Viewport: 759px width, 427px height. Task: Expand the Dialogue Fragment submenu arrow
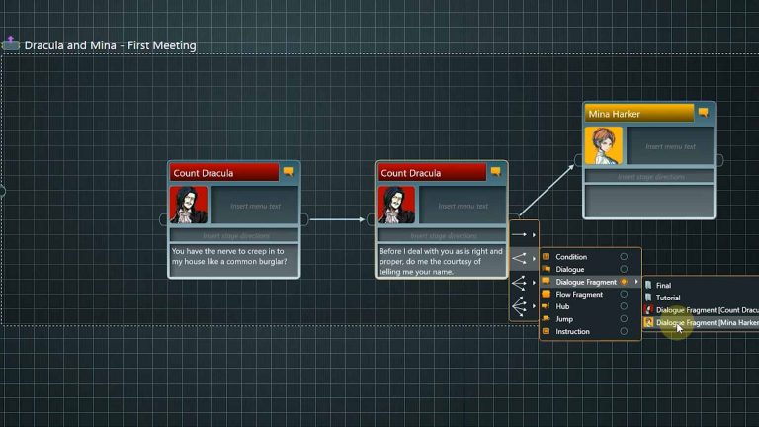[x=636, y=282]
